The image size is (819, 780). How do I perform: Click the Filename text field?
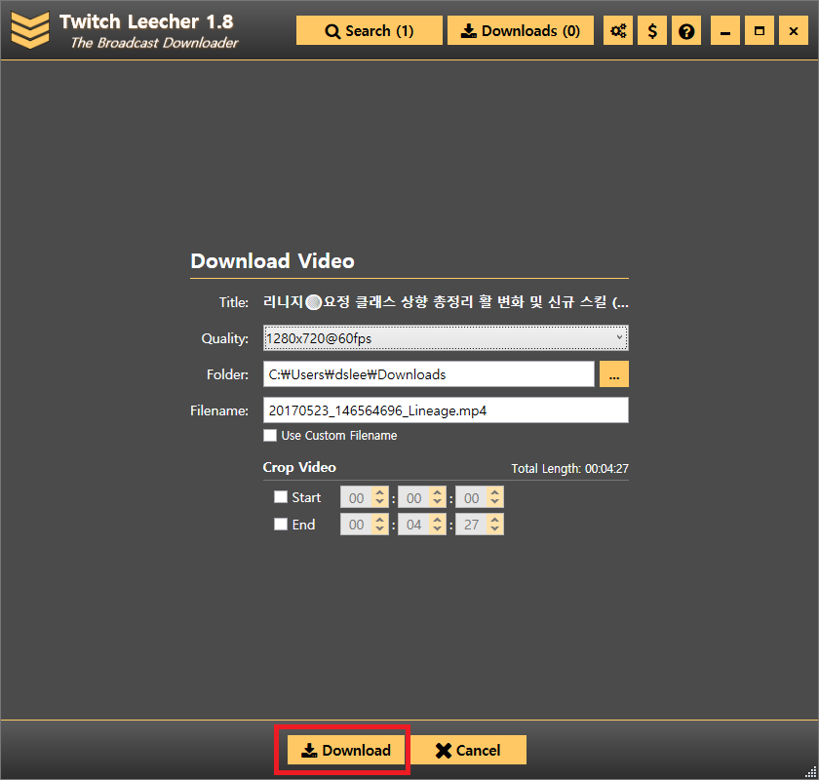click(446, 410)
